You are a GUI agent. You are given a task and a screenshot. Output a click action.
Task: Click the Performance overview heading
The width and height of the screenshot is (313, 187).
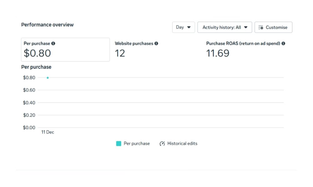(47, 25)
